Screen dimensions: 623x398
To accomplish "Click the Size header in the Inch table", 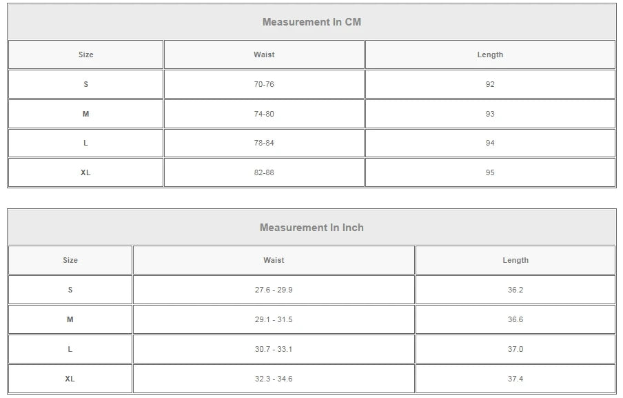I will tap(70, 260).
